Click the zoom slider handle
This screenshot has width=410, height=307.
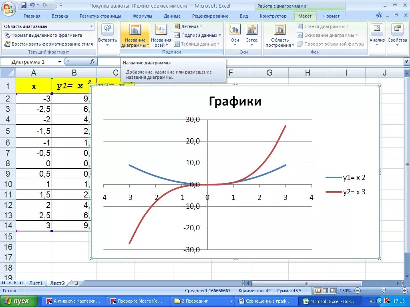click(383, 291)
